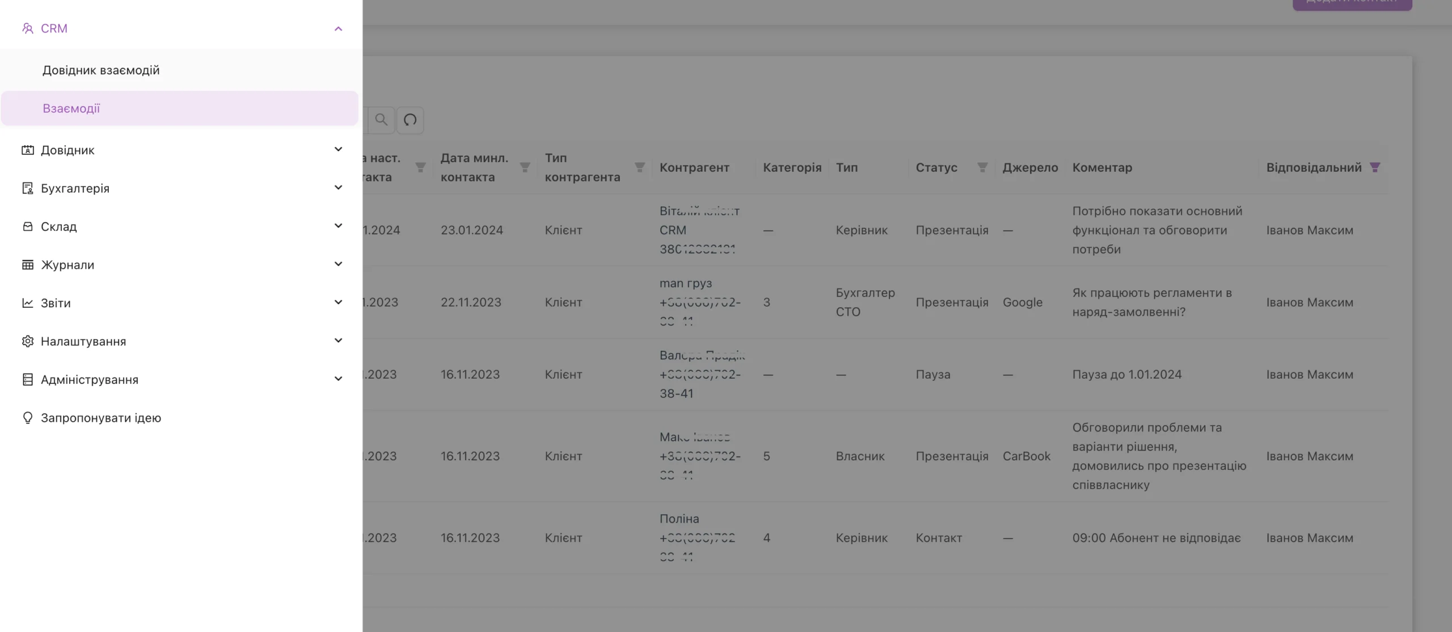Collapse the CRM section chevron
The width and height of the screenshot is (1452, 632).
pos(339,28)
